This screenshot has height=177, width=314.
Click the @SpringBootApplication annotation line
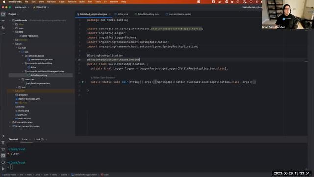[x=105, y=56]
